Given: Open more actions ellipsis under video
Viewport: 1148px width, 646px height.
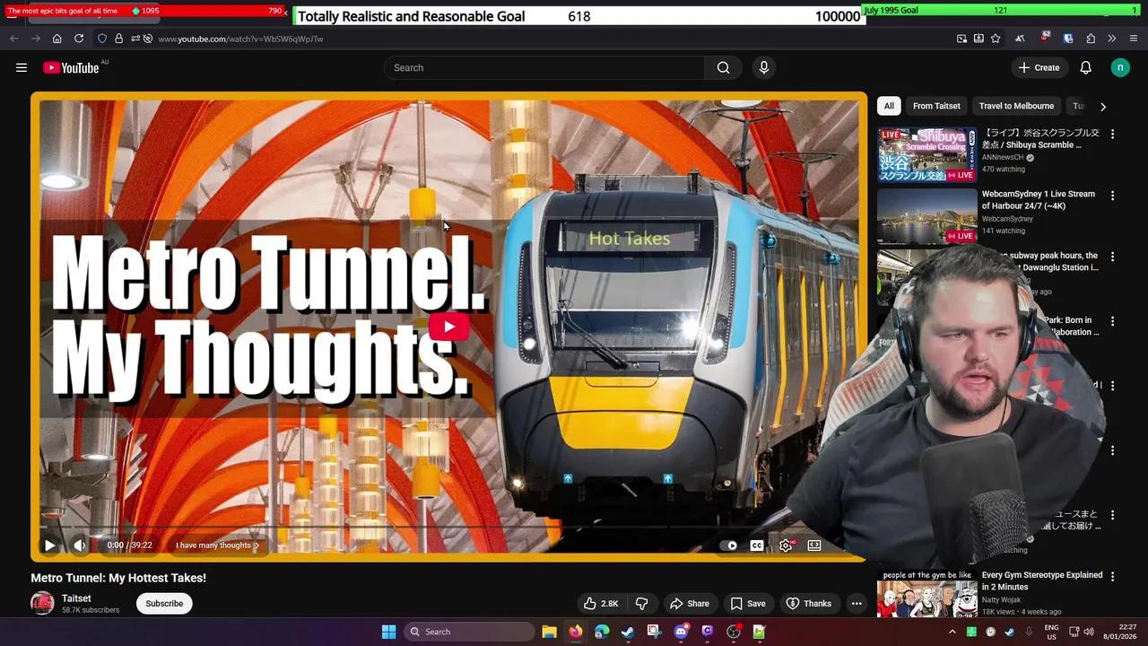Looking at the screenshot, I should click(x=857, y=603).
